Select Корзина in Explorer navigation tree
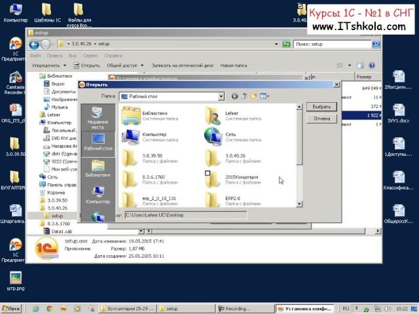419x314 pixels. pos(52,192)
